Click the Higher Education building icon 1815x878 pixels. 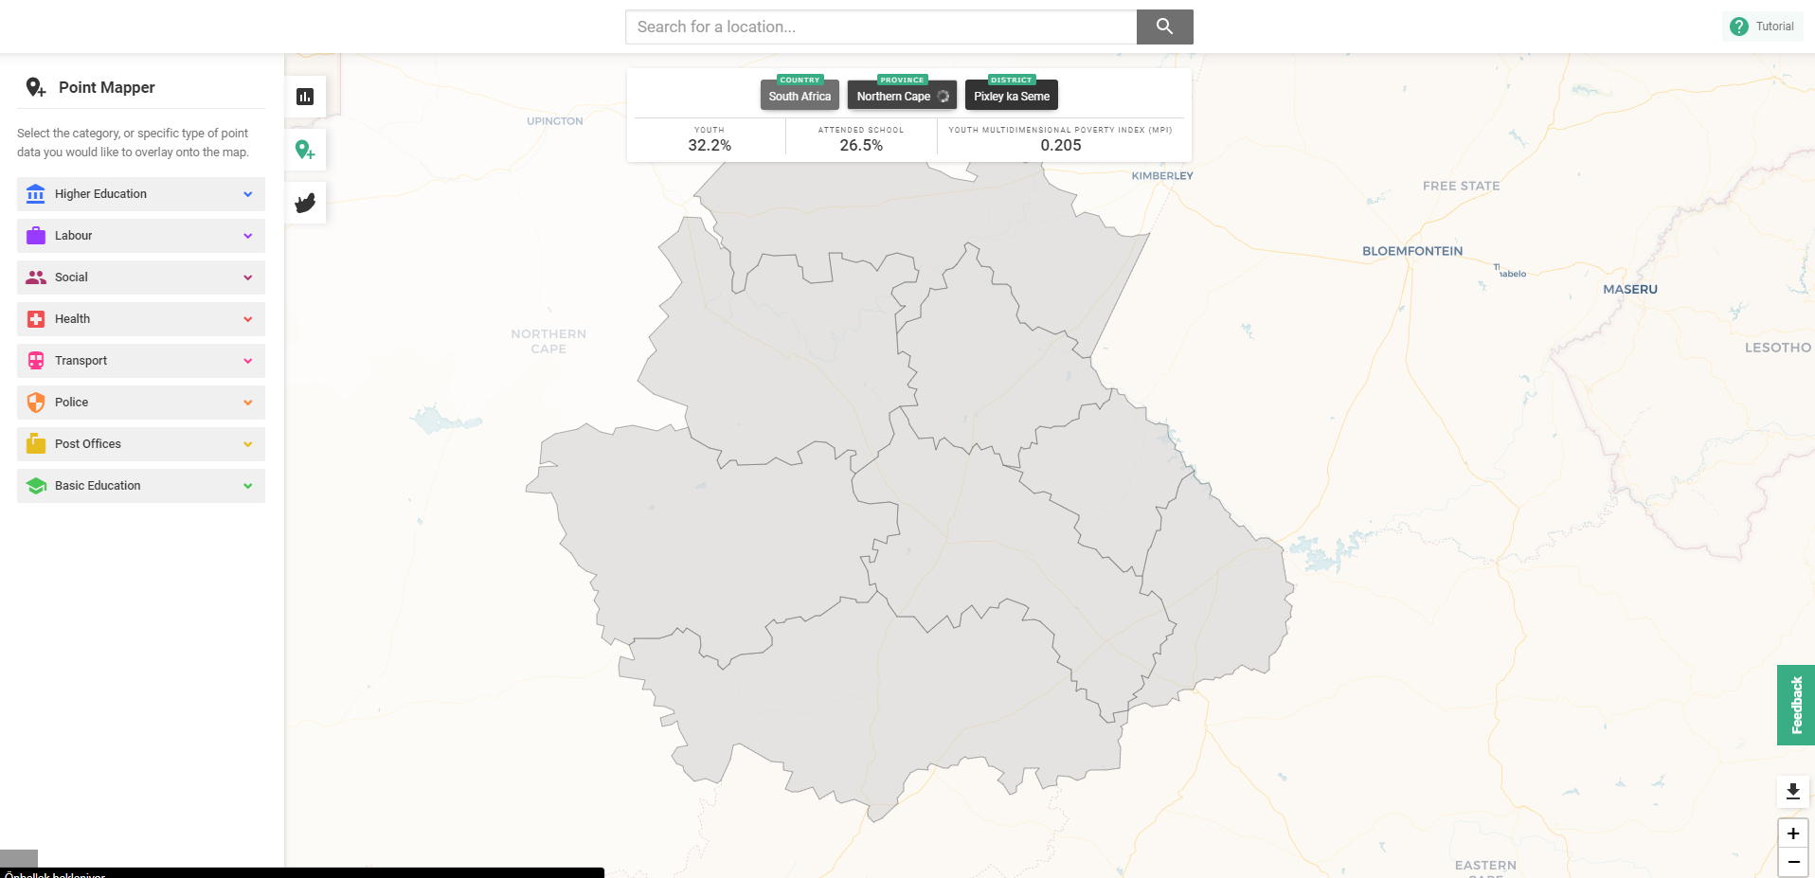click(35, 193)
